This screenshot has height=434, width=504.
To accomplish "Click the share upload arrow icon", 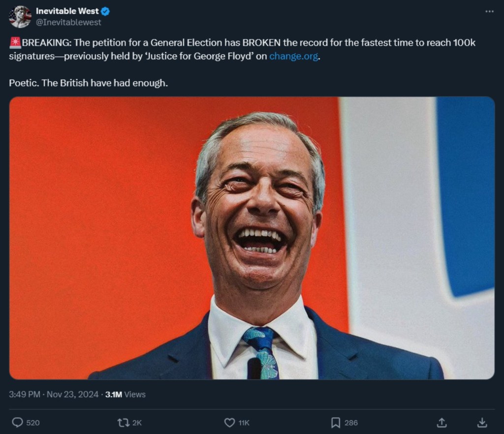I will 441,422.
